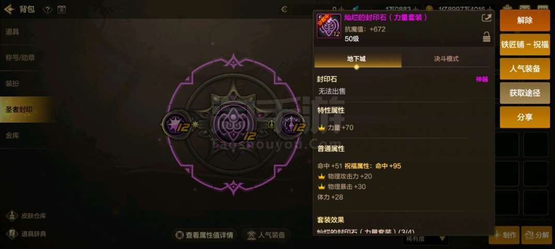Click 铁匠铺 - 祝福 button
The height and width of the screenshot is (249, 555).
tap(524, 45)
